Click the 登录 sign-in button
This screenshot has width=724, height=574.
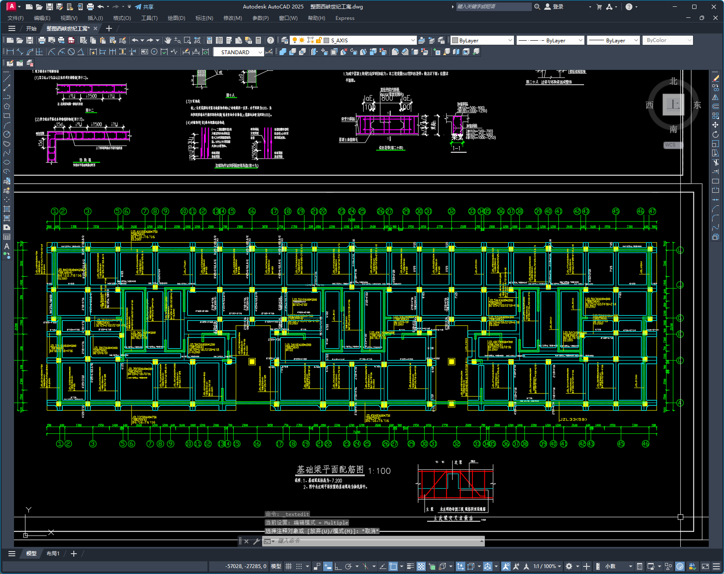(x=554, y=7)
